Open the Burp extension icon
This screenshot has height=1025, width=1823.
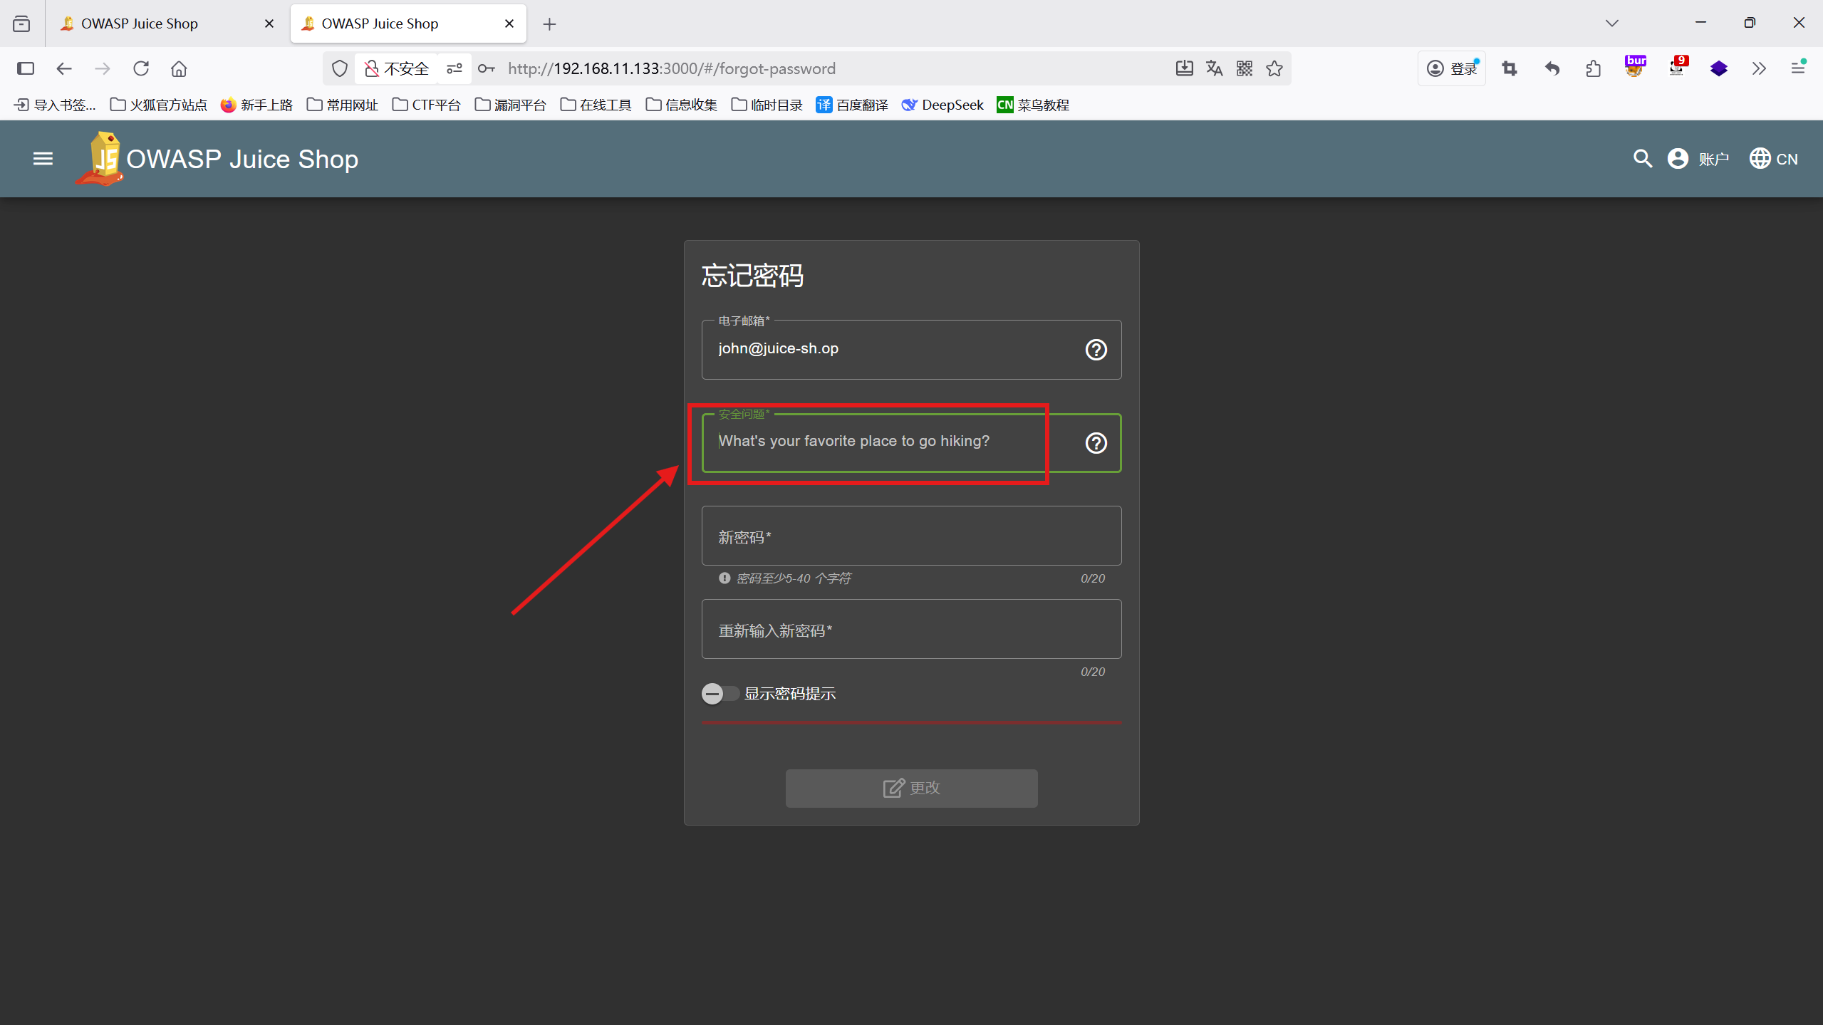coord(1635,68)
